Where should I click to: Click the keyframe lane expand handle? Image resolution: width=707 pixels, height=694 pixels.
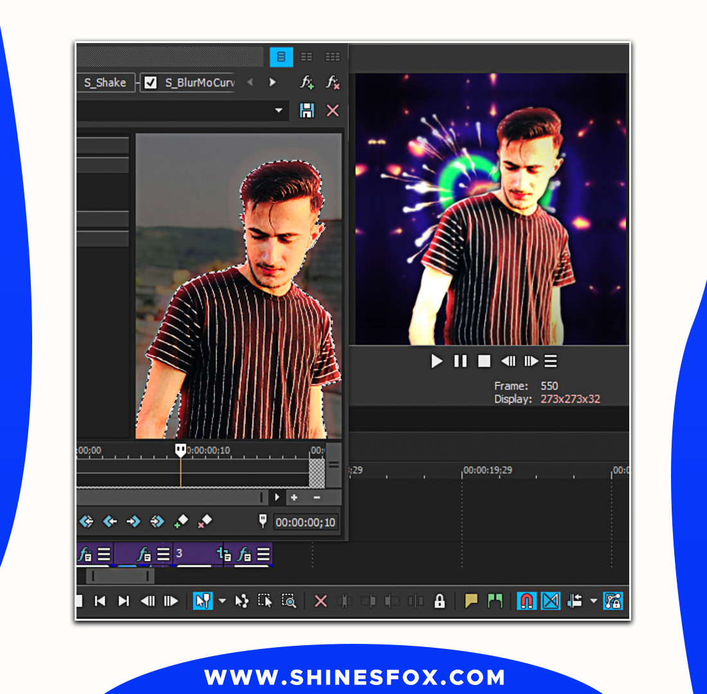(334, 465)
